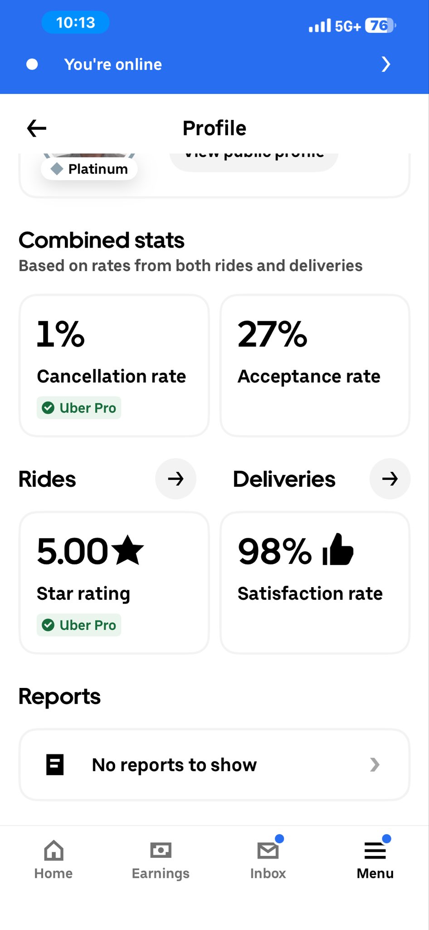Open Rides details arrow button
The height and width of the screenshot is (930, 429).
pos(176,479)
